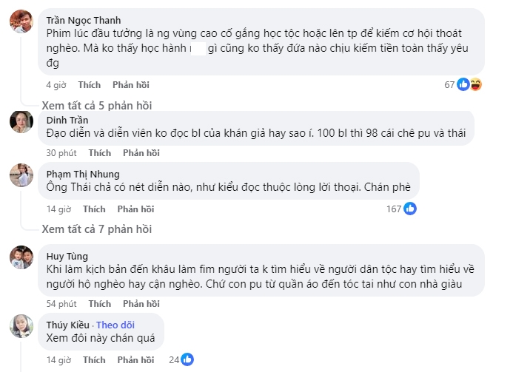Reply to Huy Tùng's comment via Phản hồi
The width and height of the screenshot is (513, 372).
[x=141, y=304]
